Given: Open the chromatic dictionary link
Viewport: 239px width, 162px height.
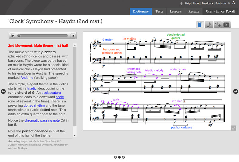Looking at the screenshot, I should 32,120.
